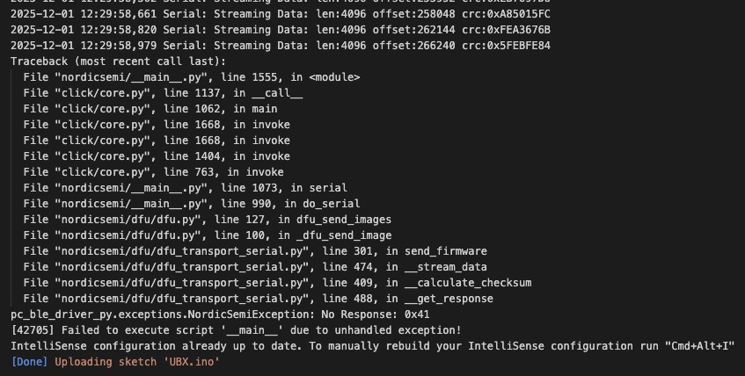
Task: Click the streaming data line with offset:266240
Action: coord(281,46)
